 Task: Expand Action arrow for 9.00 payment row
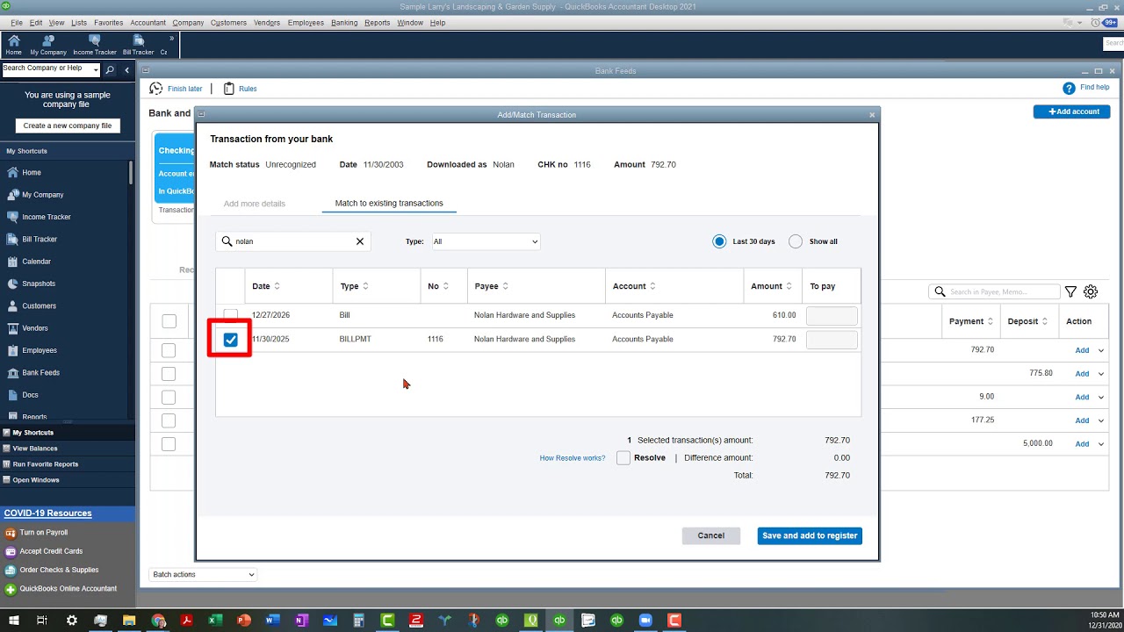click(x=1101, y=397)
